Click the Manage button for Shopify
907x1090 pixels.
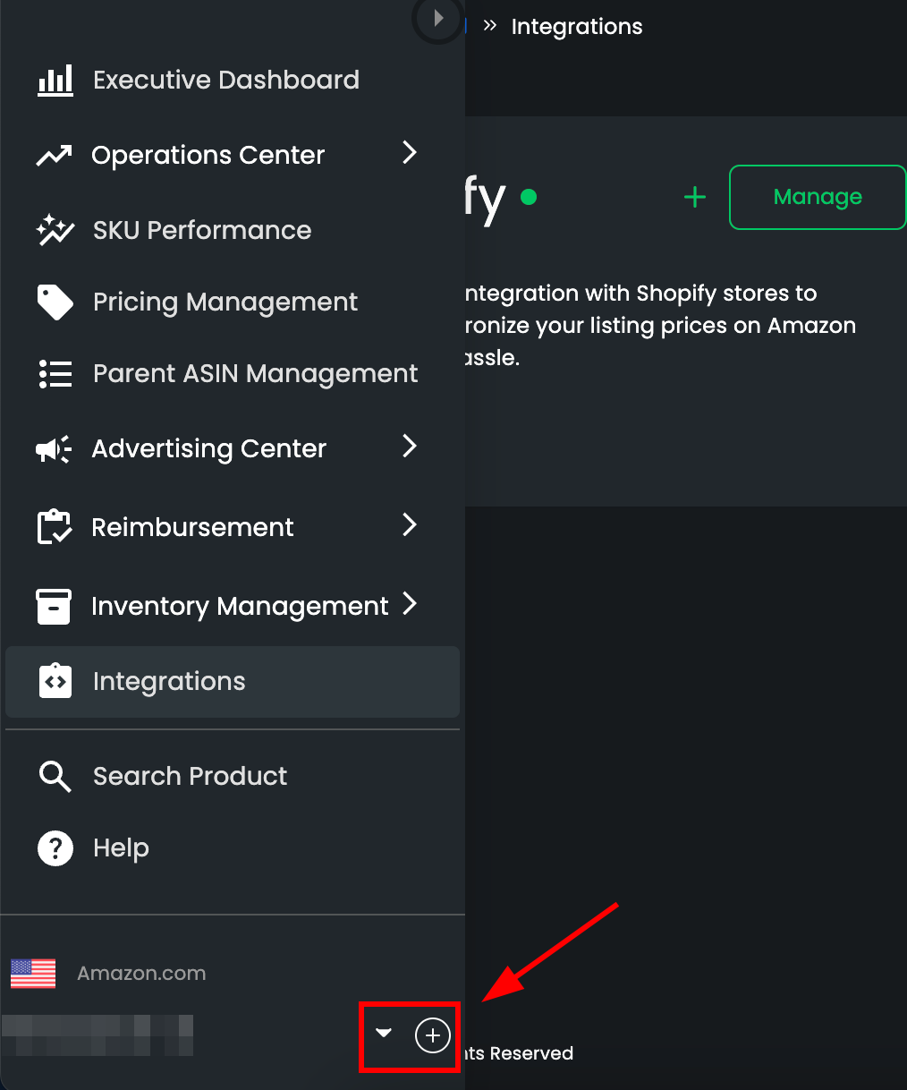pyautogui.click(x=817, y=197)
